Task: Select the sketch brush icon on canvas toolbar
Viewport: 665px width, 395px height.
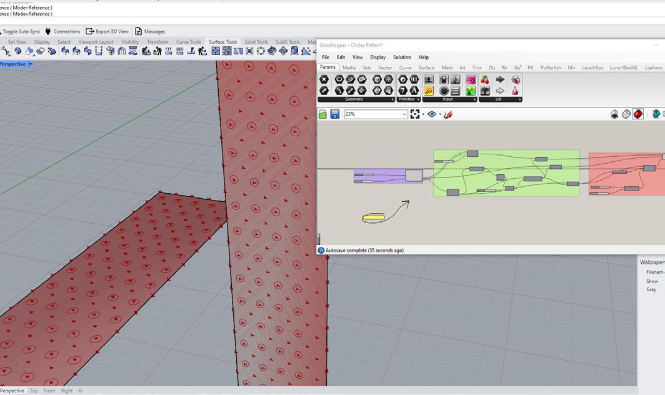Action: [447, 114]
